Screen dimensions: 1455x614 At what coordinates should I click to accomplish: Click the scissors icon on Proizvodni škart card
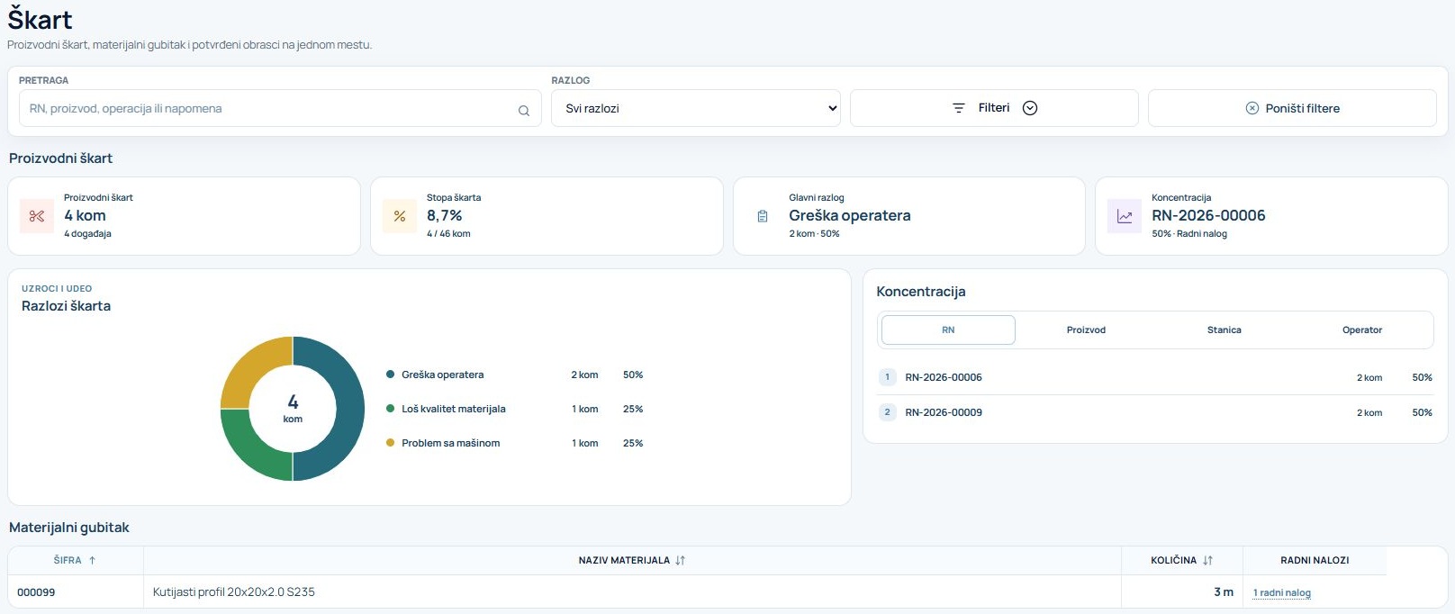pos(37,216)
